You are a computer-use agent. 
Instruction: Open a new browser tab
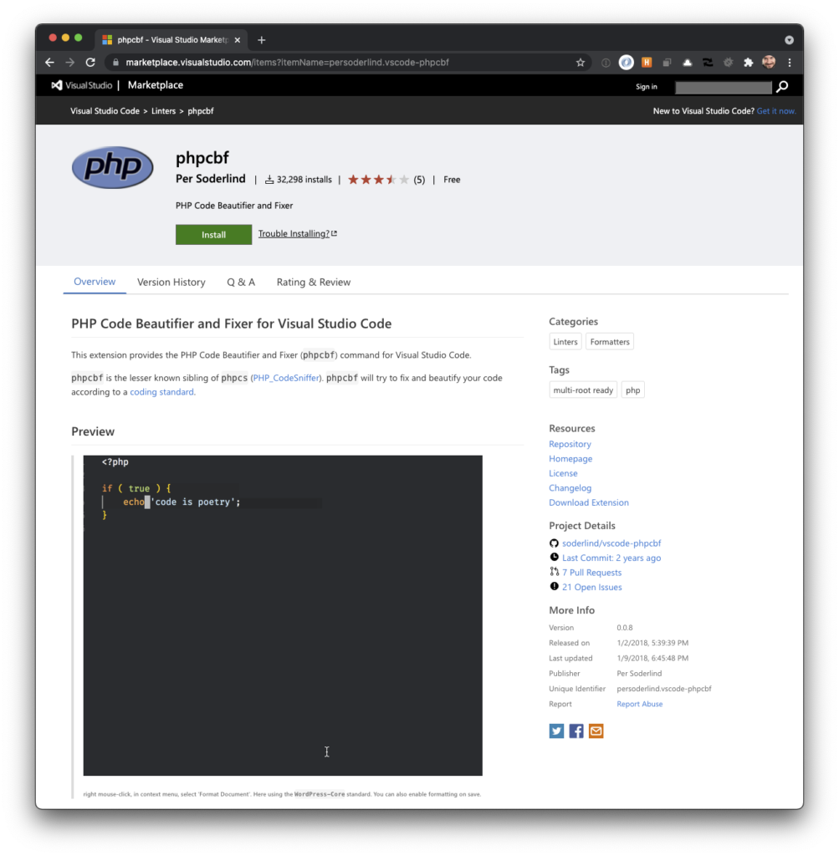tap(262, 40)
